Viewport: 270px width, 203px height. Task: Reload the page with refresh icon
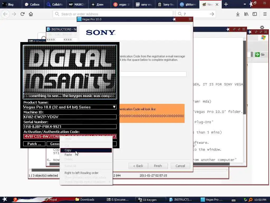tap(23, 14)
